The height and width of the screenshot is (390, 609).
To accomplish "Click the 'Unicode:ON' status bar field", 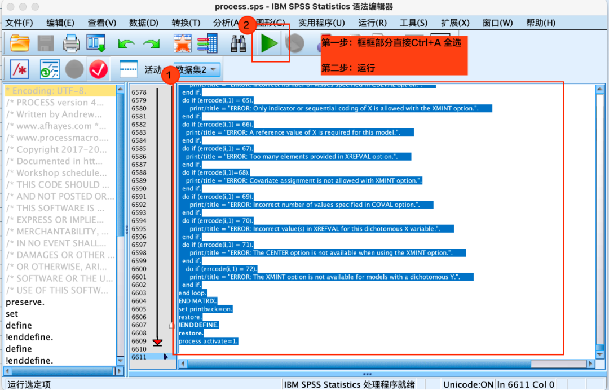I will 468,384.
